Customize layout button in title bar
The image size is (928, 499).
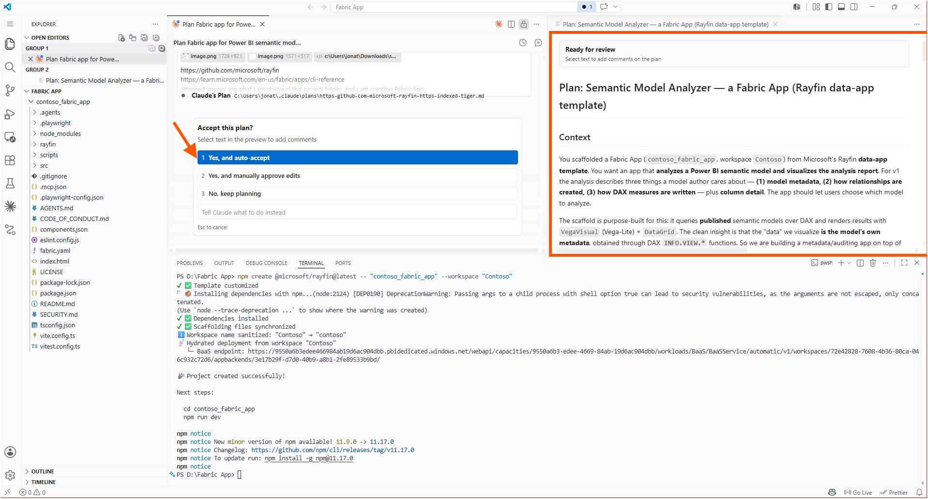coord(816,7)
